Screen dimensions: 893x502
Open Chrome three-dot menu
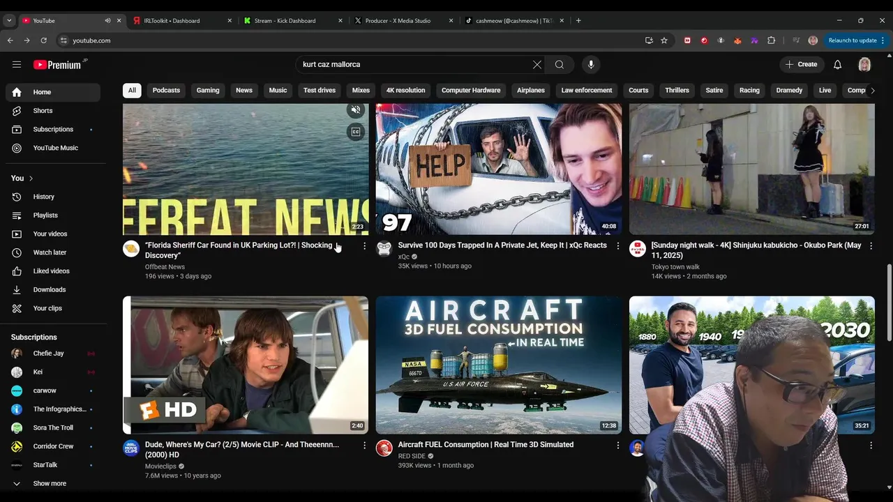883,40
